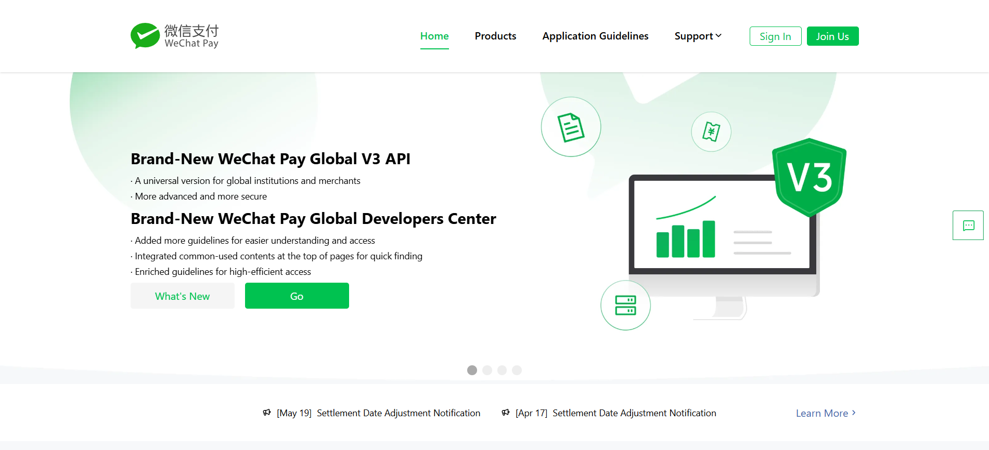The height and width of the screenshot is (450, 989).
Task: Open Application Guidelines in the navigation
Action: pyautogui.click(x=595, y=36)
